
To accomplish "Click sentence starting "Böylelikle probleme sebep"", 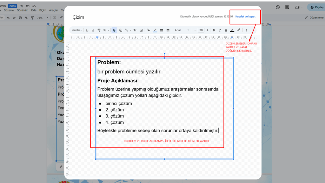I will (x=158, y=131).
